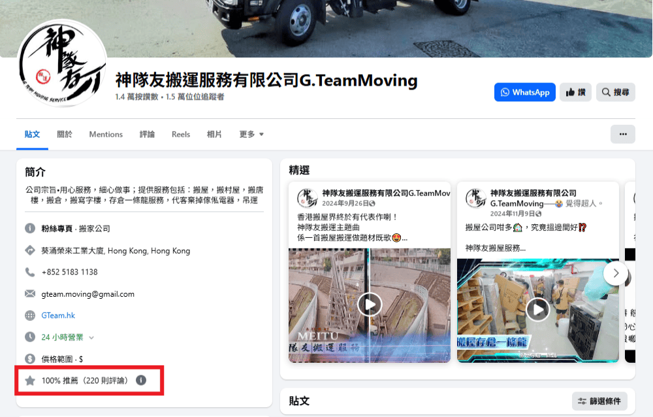Click the 24 小時營業 text
The width and height of the screenshot is (653, 417).
[62, 337]
